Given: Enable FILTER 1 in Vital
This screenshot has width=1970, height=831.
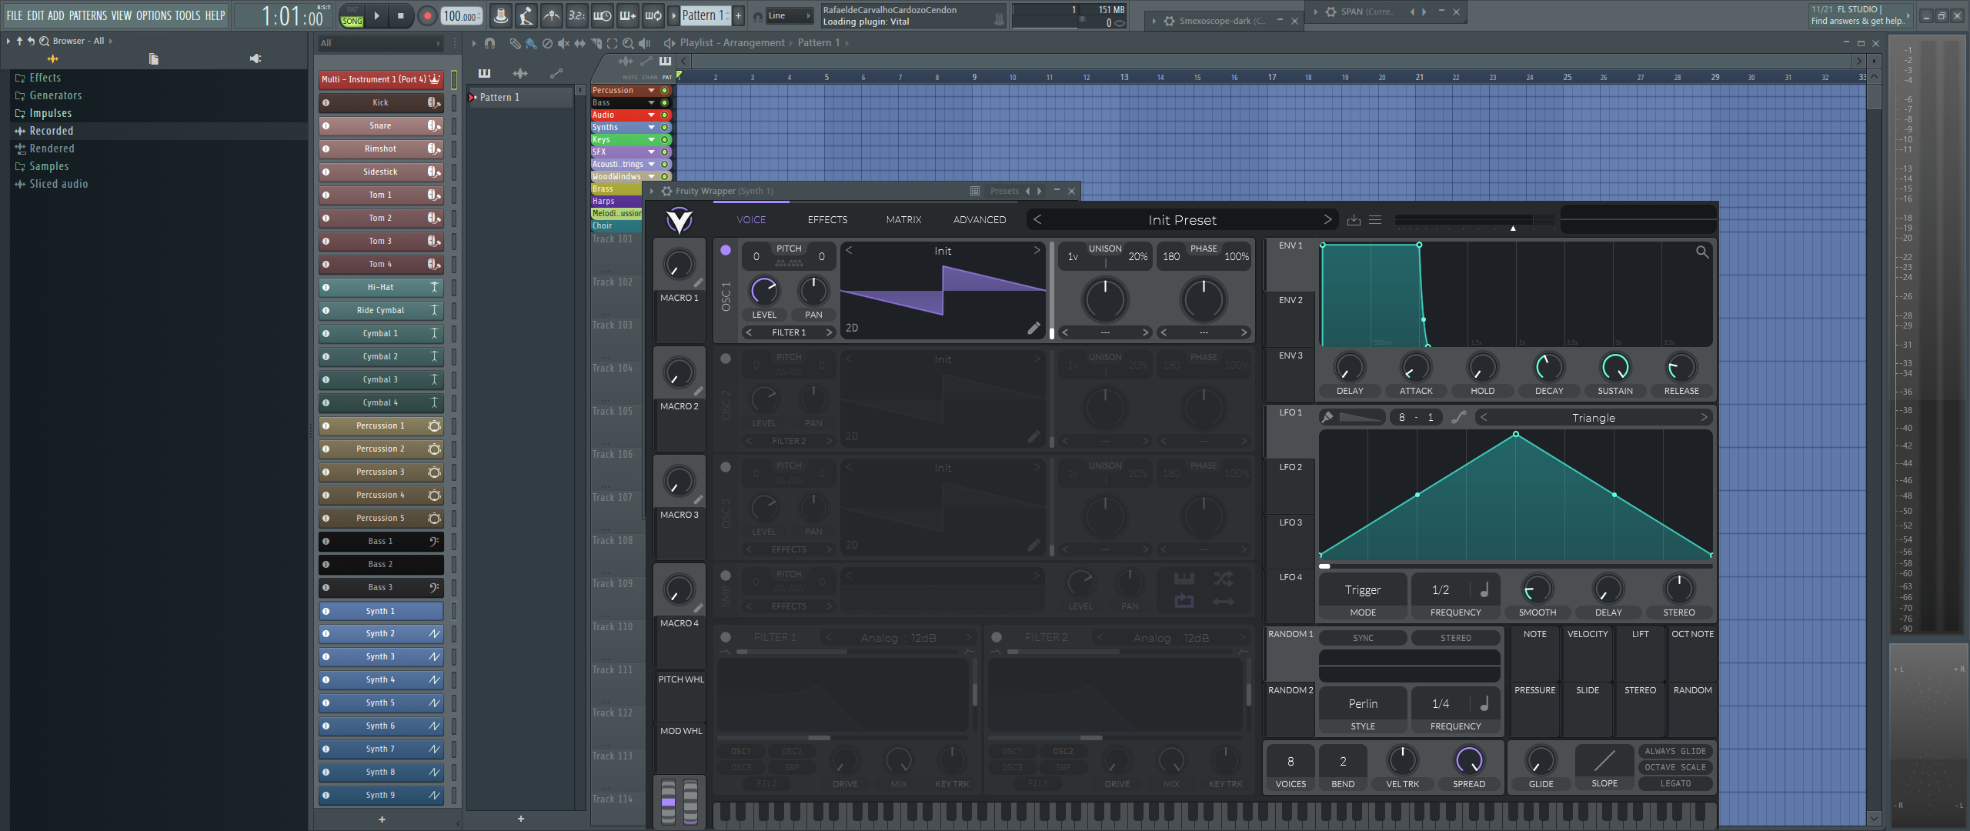Looking at the screenshot, I should (726, 637).
